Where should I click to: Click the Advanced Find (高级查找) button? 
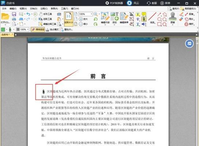coord(188,9)
